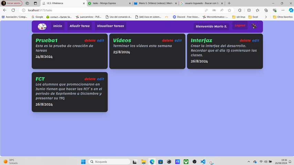Open a new browser tab
294x165 pixels.
tap(229, 3)
